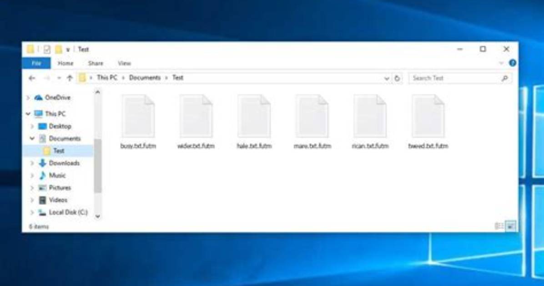Expand the Music tree node

(32, 175)
